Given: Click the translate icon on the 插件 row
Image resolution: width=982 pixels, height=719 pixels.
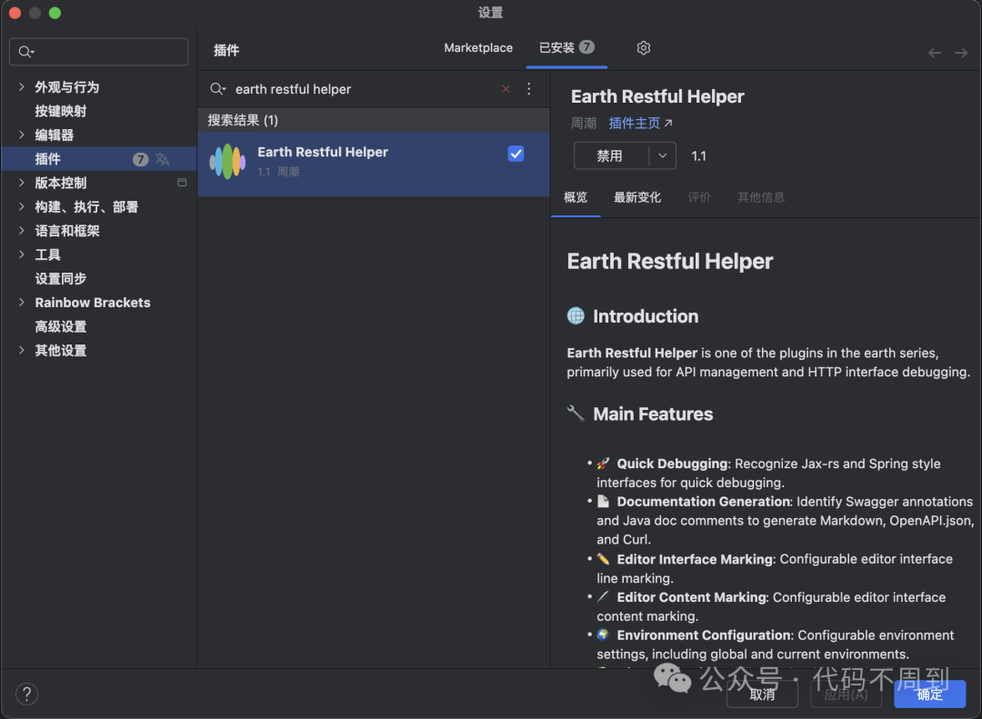Looking at the screenshot, I should [160, 158].
